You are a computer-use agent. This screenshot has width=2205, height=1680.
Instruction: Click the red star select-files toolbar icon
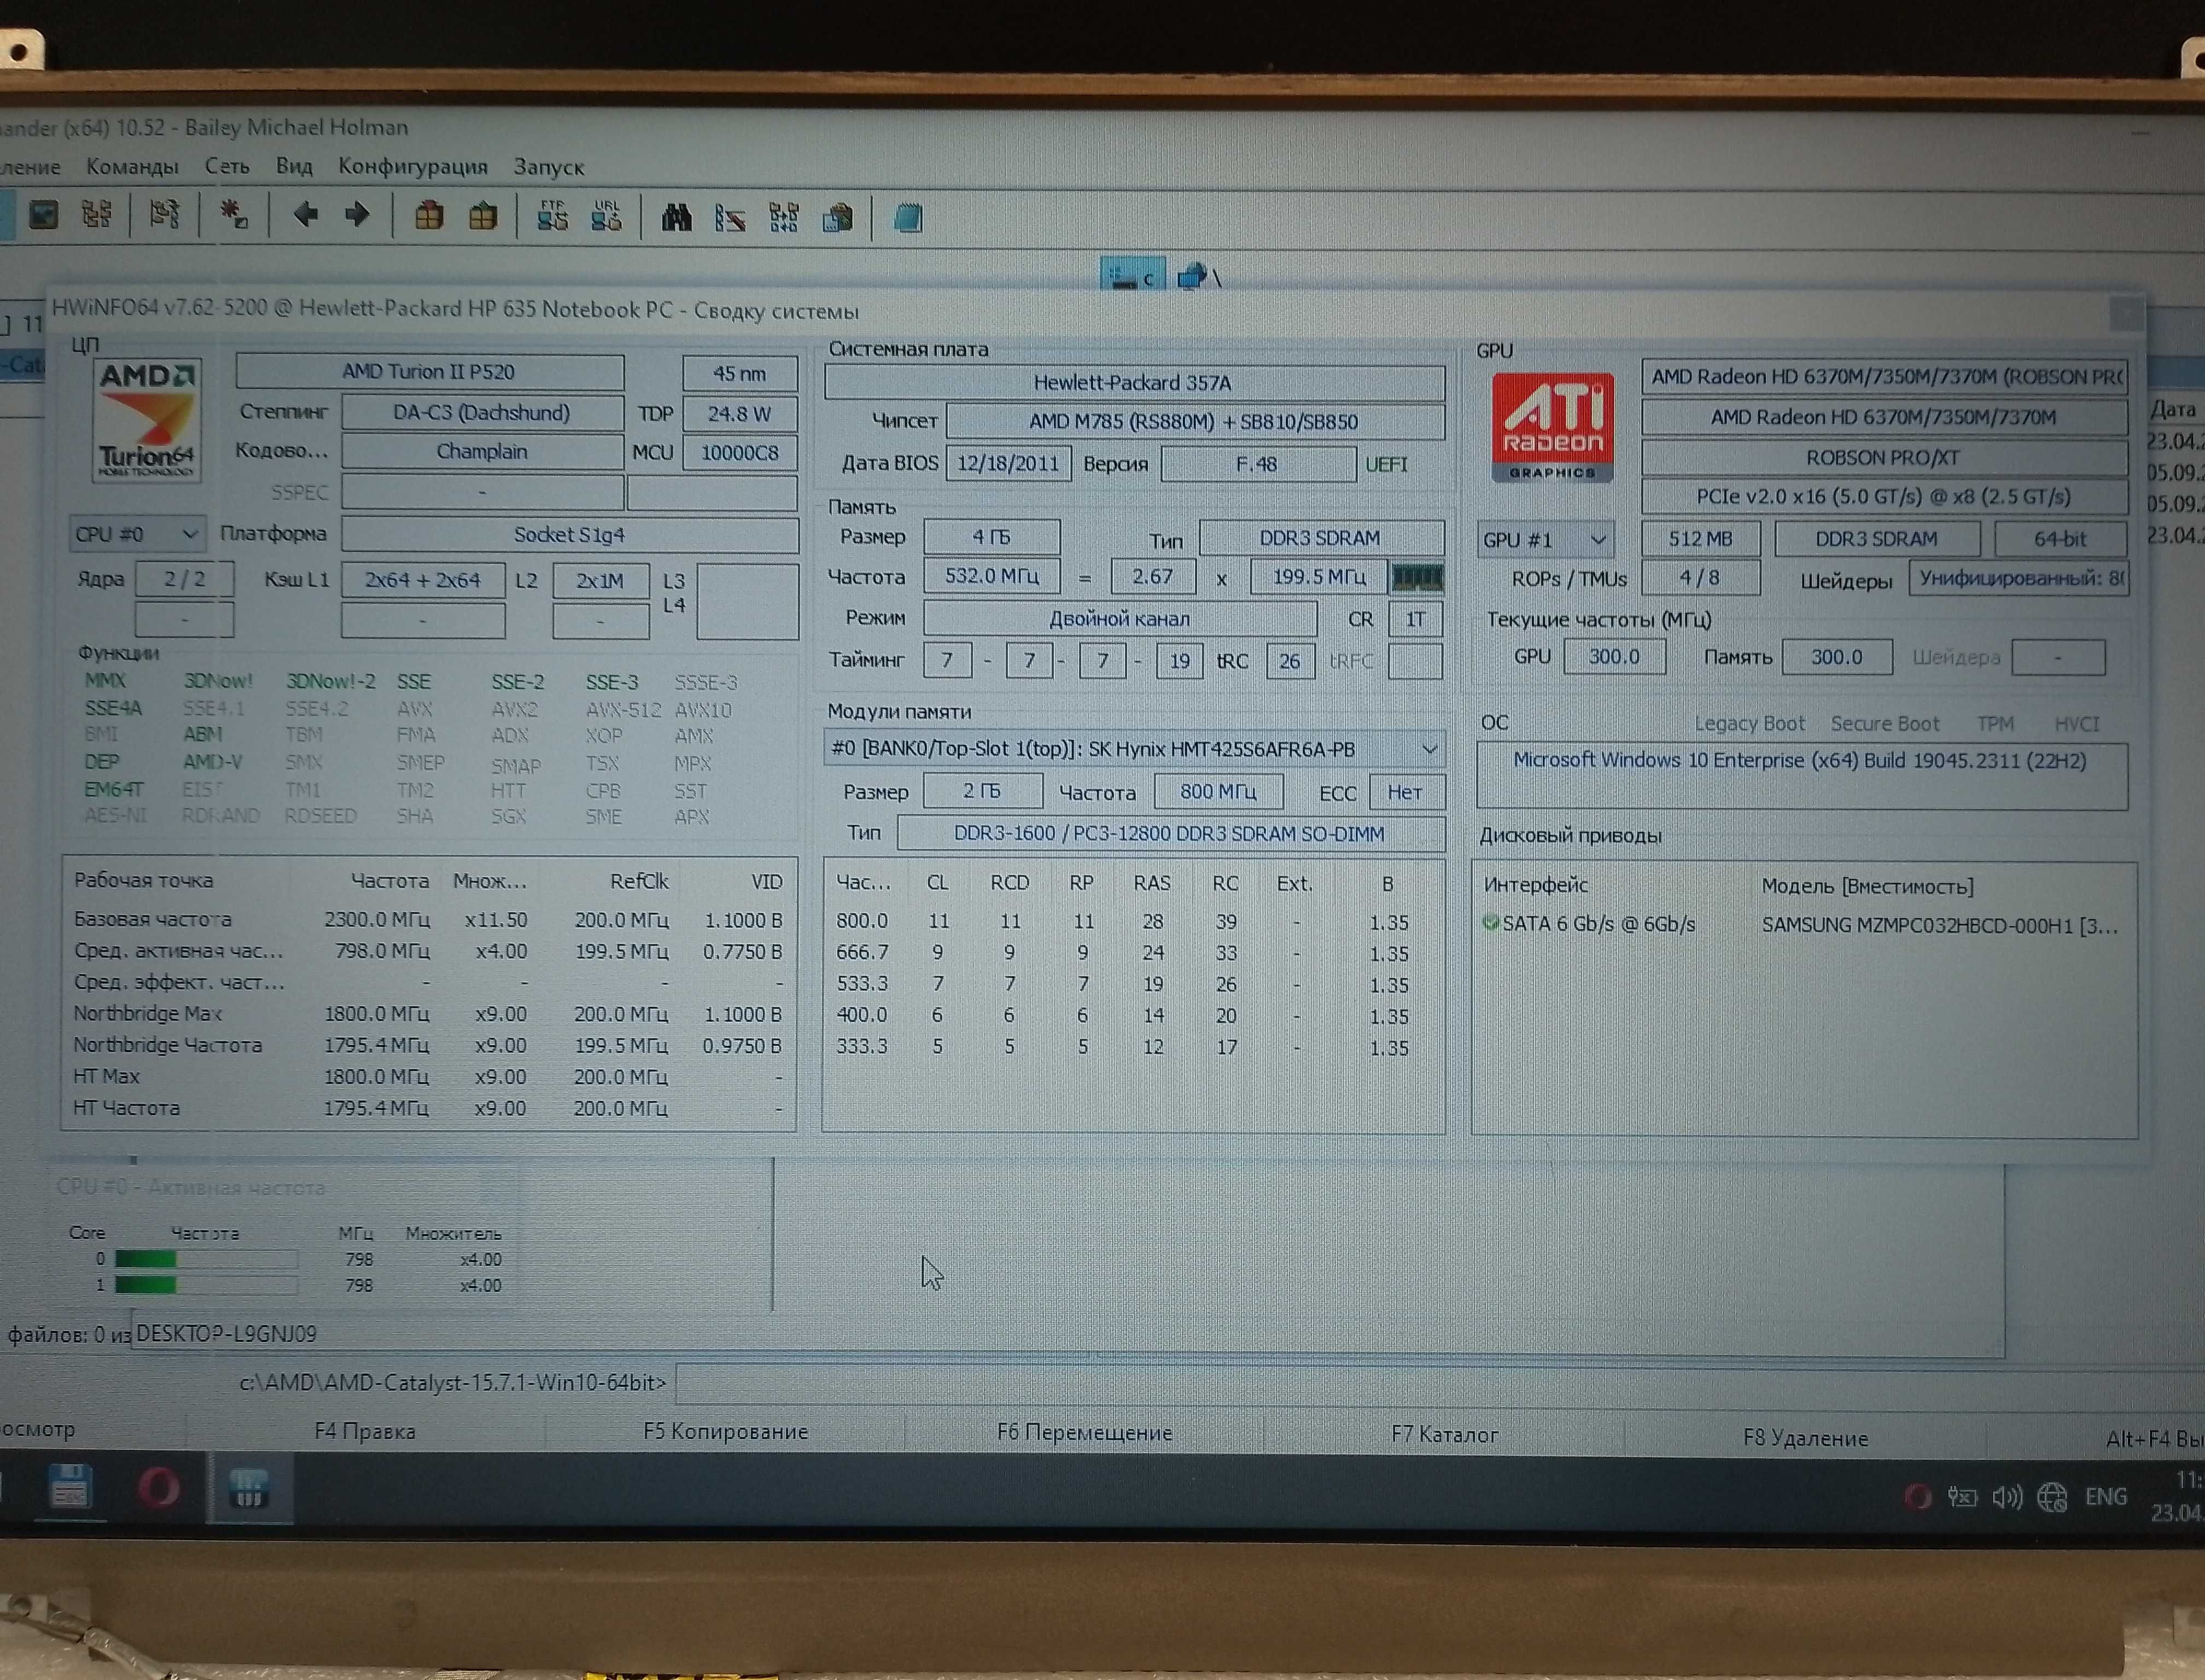tap(234, 215)
